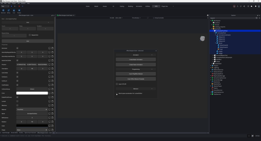Toggle the CanCollide checkbox

pyautogui.click(x=17, y=73)
